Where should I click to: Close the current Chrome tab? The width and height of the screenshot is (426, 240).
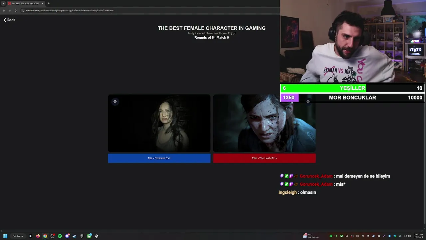click(43, 3)
